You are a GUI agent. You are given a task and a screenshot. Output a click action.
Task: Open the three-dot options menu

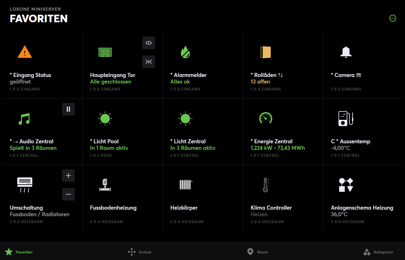click(393, 18)
